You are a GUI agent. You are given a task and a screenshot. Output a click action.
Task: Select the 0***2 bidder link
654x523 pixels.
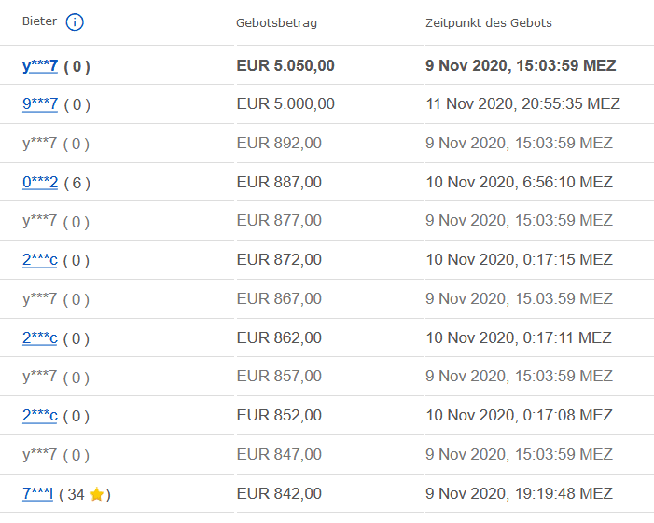click(40, 183)
